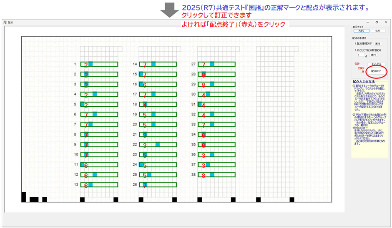The height and width of the screenshot is (228, 392).
Task: Click the score value in row 27
Action: point(204,65)
